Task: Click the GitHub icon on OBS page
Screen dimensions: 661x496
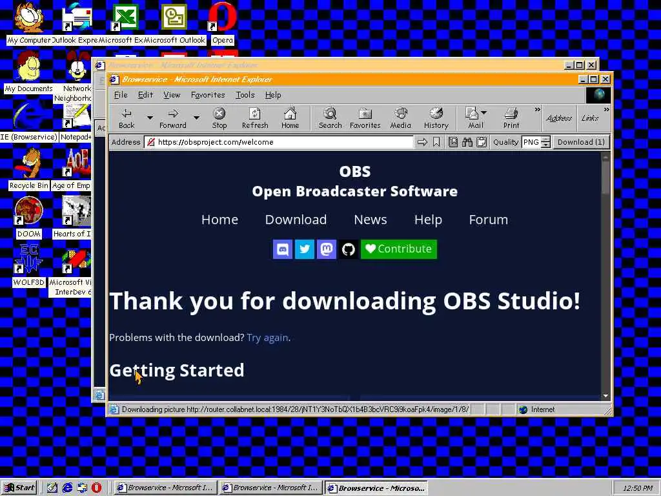Action: click(348, 249)
